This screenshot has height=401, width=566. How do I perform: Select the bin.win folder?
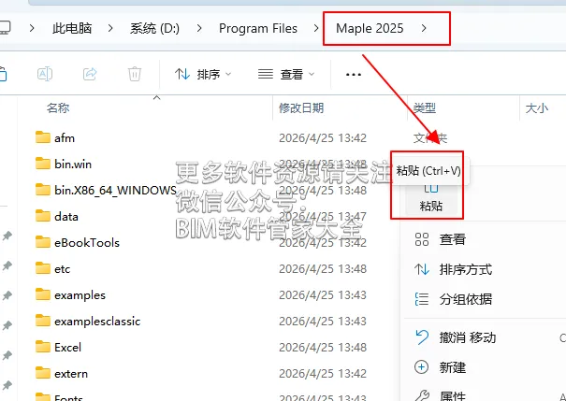[73, 165]
